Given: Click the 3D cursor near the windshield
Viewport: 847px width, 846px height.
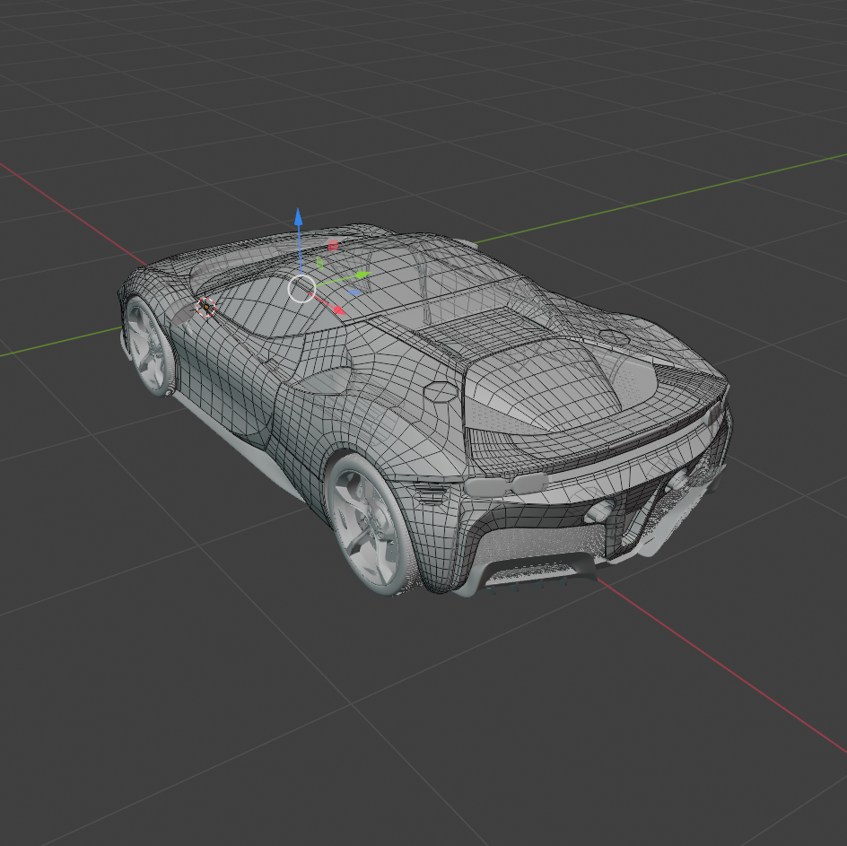Looking at the screenshot, I should tap(208, 306).
